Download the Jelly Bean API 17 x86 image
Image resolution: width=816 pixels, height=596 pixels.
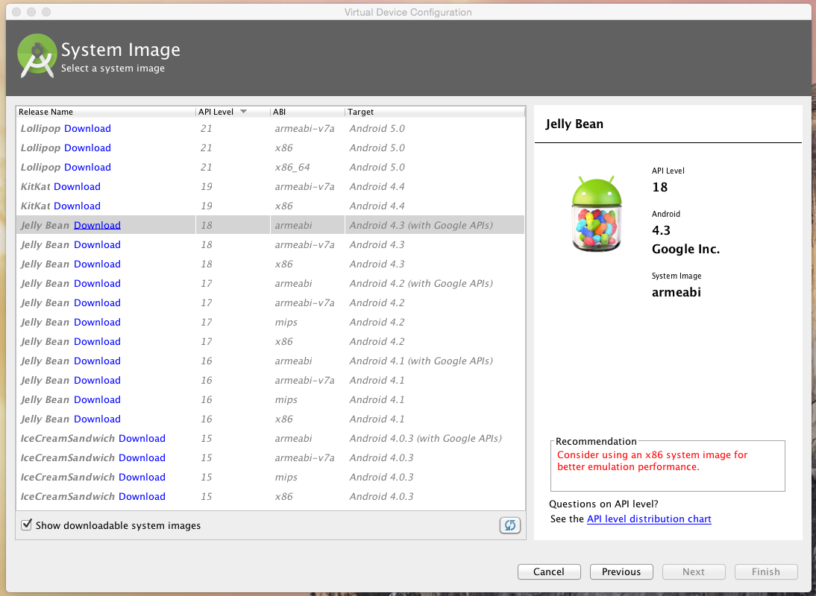[x=97, y=341]
